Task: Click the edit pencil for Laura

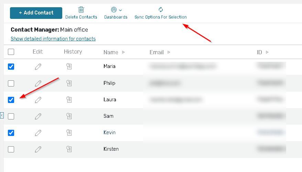Action: tap(38, 100)
